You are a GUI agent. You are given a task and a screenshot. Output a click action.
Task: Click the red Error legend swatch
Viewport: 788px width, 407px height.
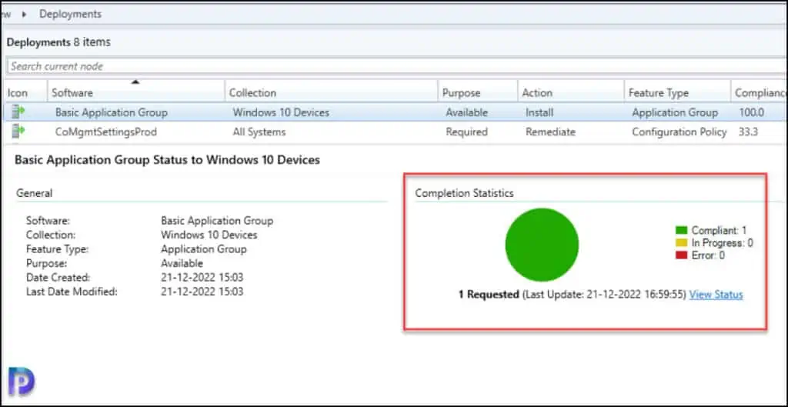pyautogui.click(x=681, y=255)
